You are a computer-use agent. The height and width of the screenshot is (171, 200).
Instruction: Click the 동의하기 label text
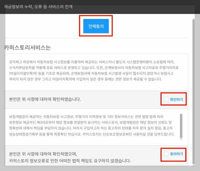pos(177,154)
